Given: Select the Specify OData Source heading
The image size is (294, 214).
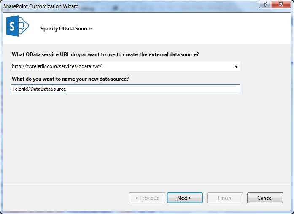Looking at the screenshot, I should coord(66,29).
